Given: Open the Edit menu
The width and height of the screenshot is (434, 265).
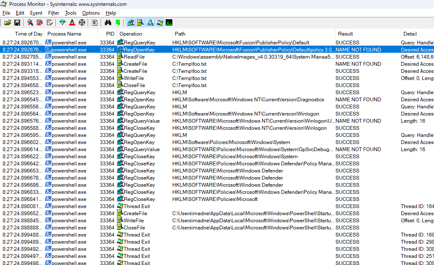Looking at the screenshot, I should pyautogui.click(x=20, y=13).
